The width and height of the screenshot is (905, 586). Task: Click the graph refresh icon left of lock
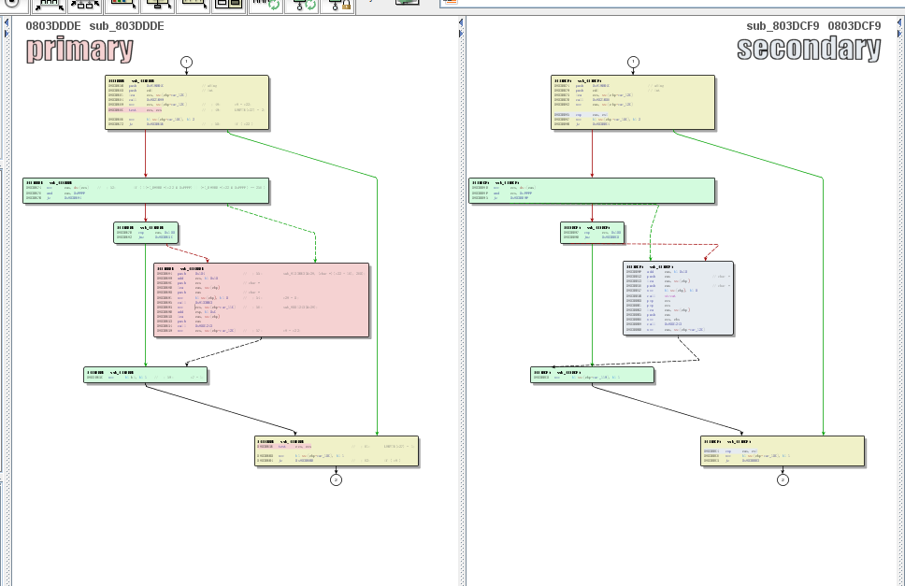(x=302, y=5)
